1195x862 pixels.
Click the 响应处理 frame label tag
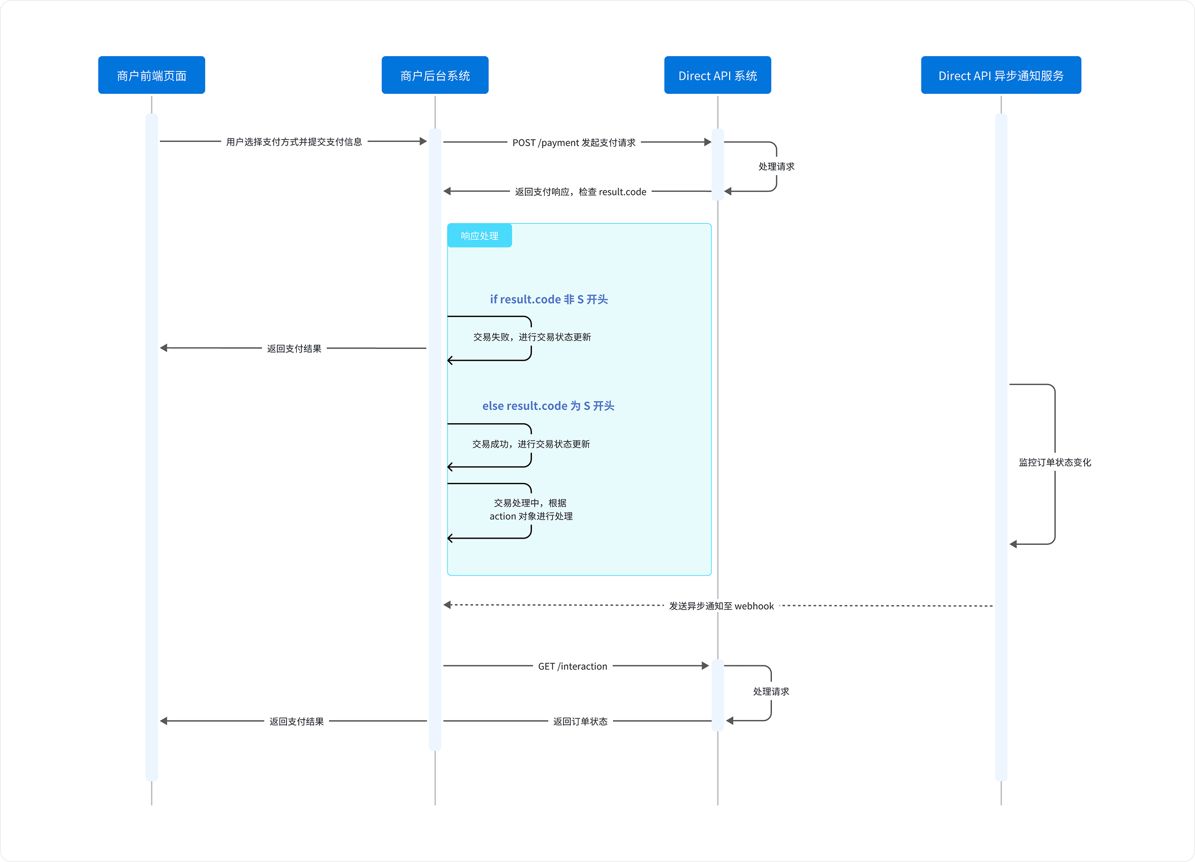pyautogui.click(x=479, y=236)
